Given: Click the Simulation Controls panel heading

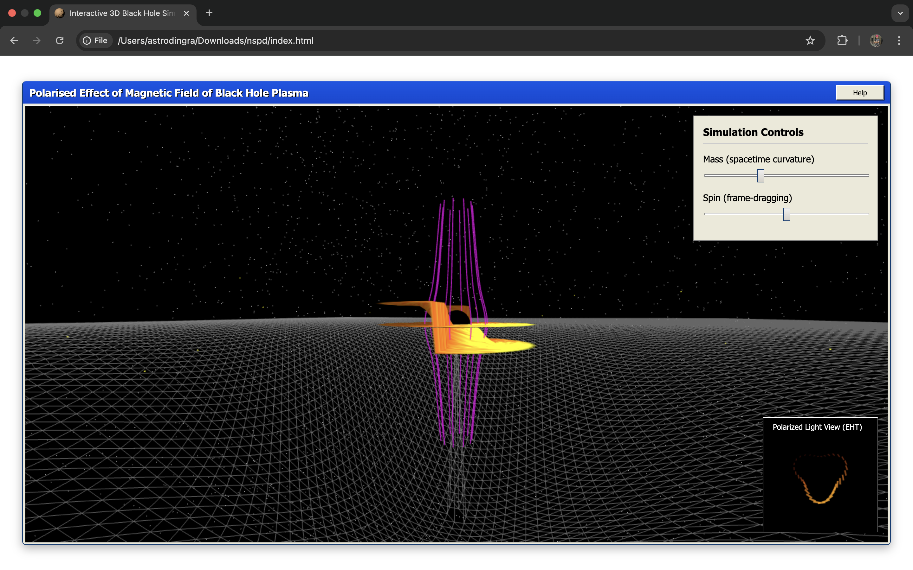Looking at the screenshot, I should pyautogui.click(x=753, y=132).
